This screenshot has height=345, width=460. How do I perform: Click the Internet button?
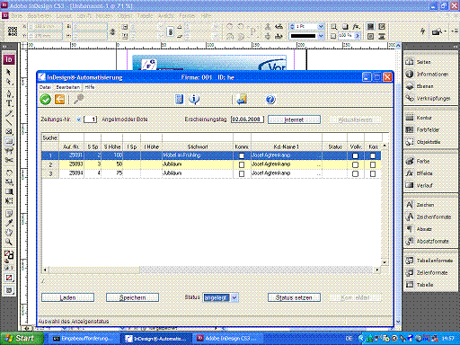pyautogui.click(x=294, y=119)
